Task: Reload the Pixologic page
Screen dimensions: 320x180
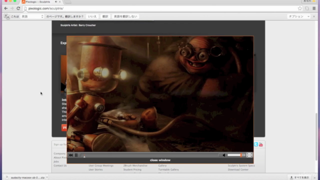Action: coord(18,8)
